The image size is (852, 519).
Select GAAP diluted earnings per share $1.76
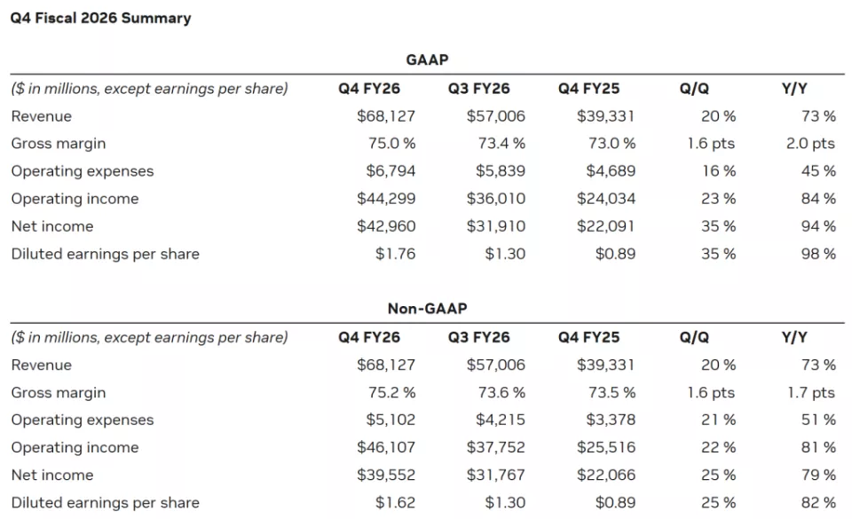point(395,254)
